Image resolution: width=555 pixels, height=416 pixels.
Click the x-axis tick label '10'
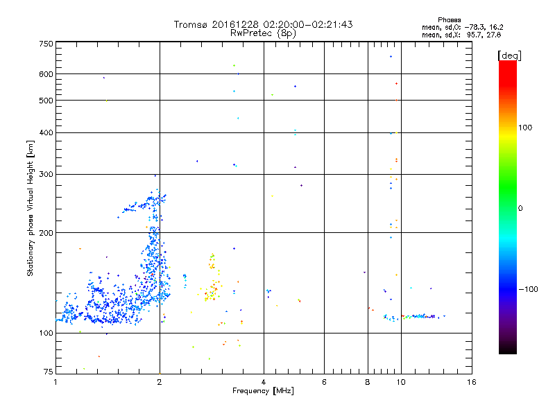[401, 382]
